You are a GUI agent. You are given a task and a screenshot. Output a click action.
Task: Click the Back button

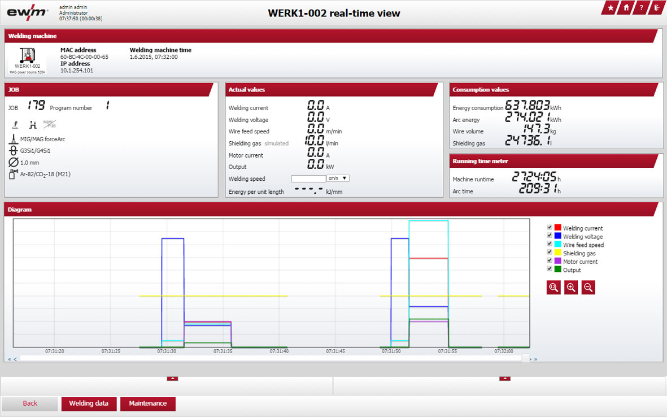pyautogui.click(x=30, y=403)
